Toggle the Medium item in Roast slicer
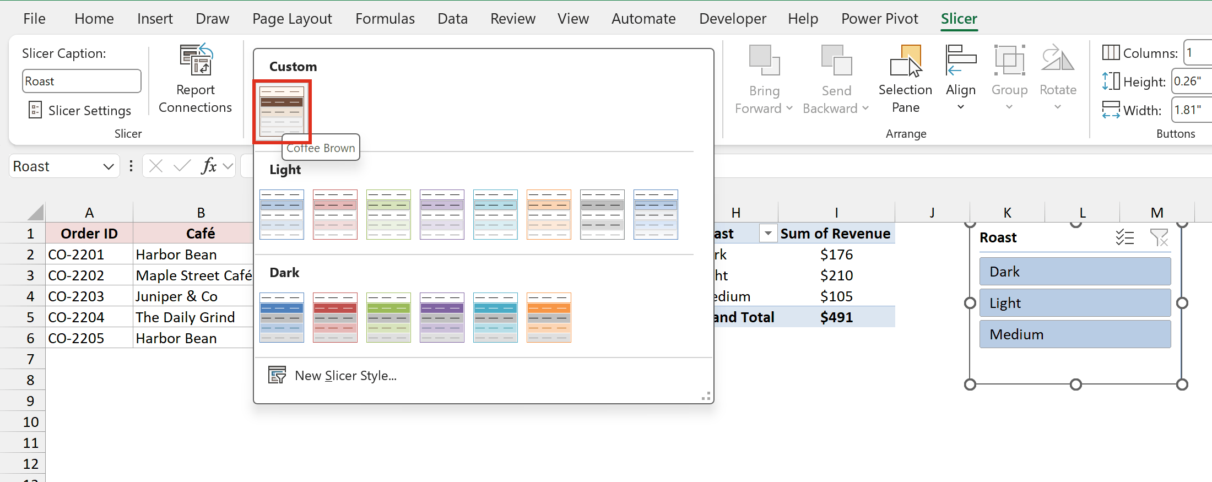The width and height of the screenshot is (1212, 482). click(x=1075, y=334)
